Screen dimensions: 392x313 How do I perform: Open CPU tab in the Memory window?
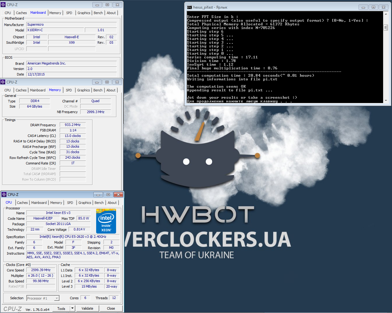click(x=8, y=90)
